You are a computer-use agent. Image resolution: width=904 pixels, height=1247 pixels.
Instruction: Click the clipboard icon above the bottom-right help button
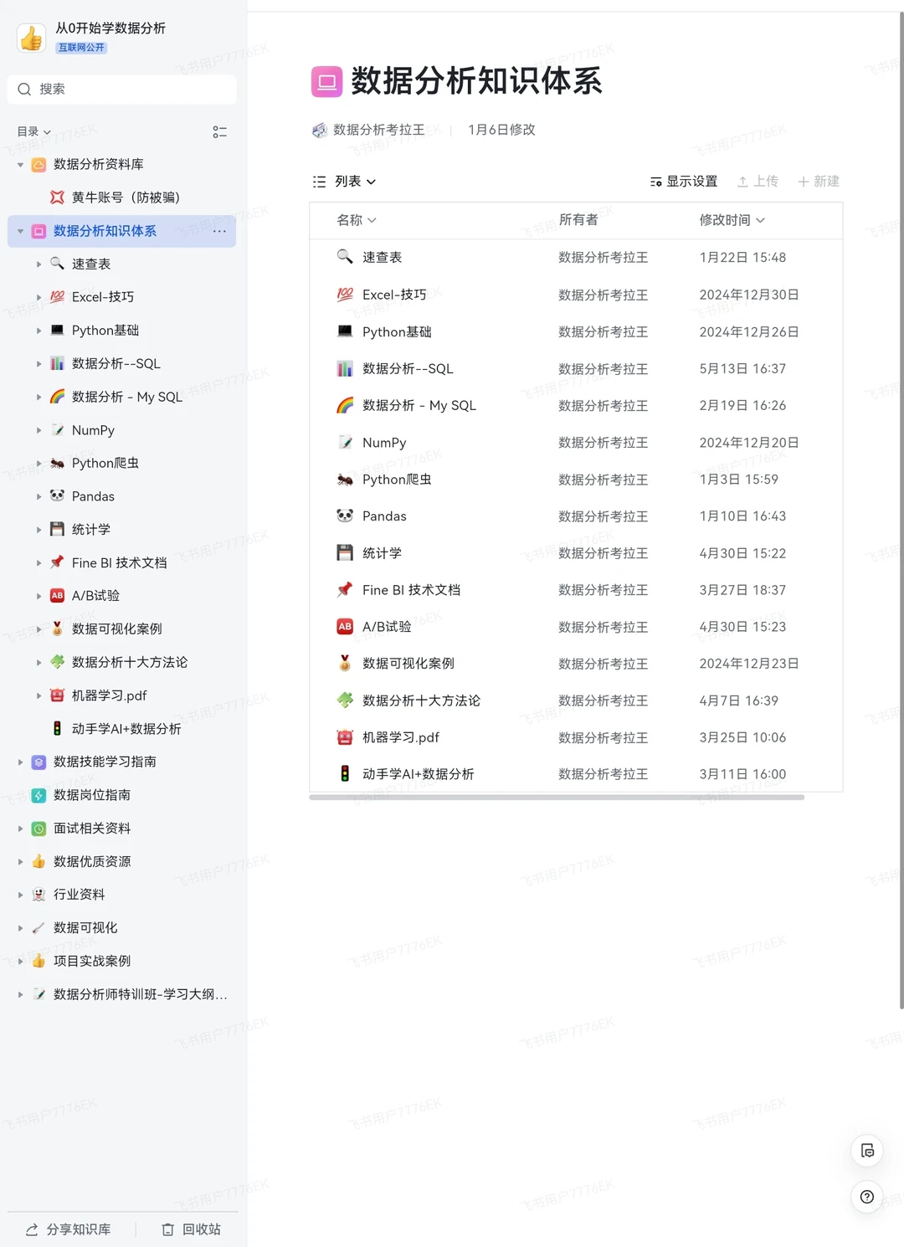pos(866,1150)
